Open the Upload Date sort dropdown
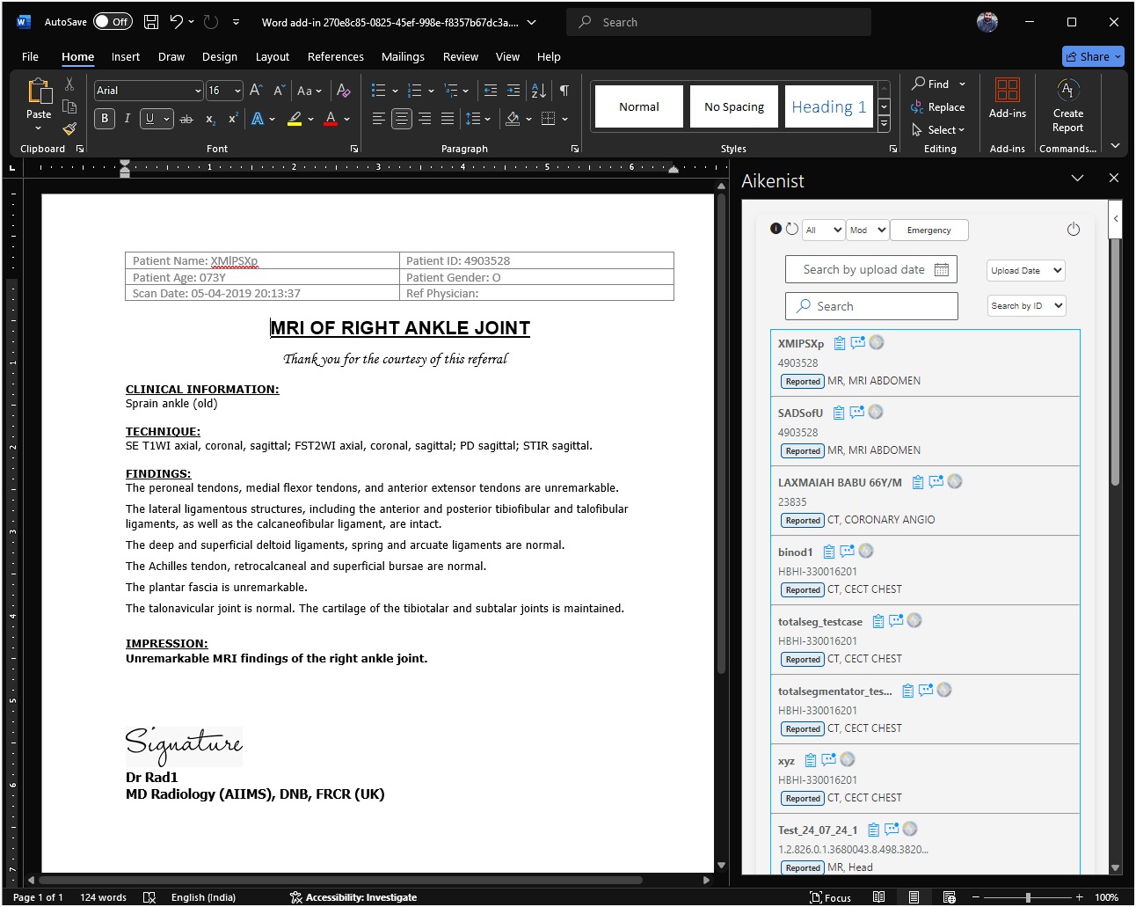 [x=1025, y=270]
